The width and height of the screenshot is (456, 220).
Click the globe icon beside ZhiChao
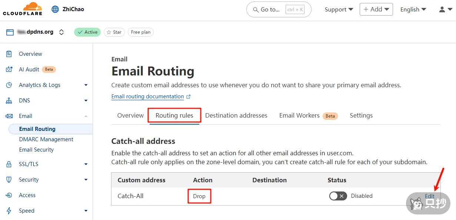click(55, 9)
